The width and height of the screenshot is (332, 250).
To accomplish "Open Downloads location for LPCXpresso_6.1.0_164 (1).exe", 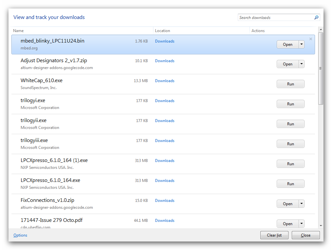I will click(x=165, y=161).
